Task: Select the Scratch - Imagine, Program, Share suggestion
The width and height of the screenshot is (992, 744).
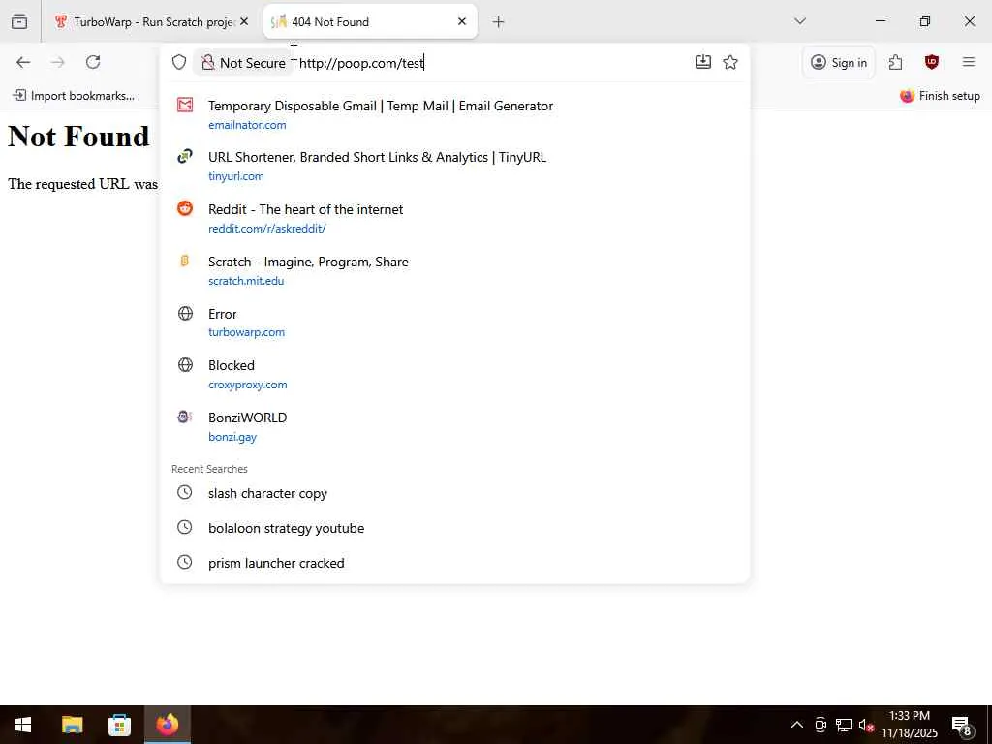Action: point(455,271)
